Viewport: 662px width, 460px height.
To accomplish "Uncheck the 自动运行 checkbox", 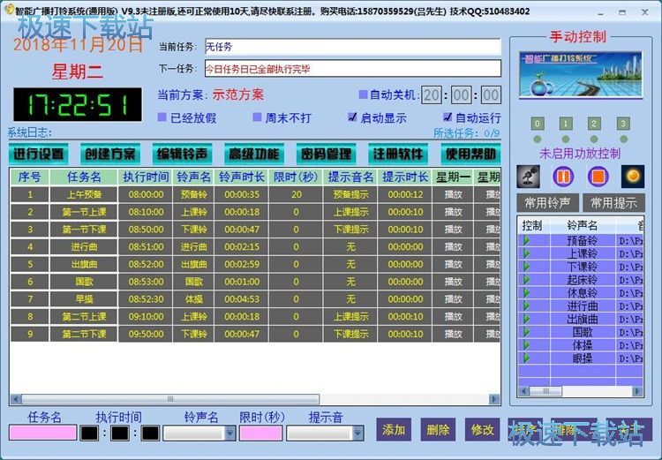I will [x=448, y=117].
